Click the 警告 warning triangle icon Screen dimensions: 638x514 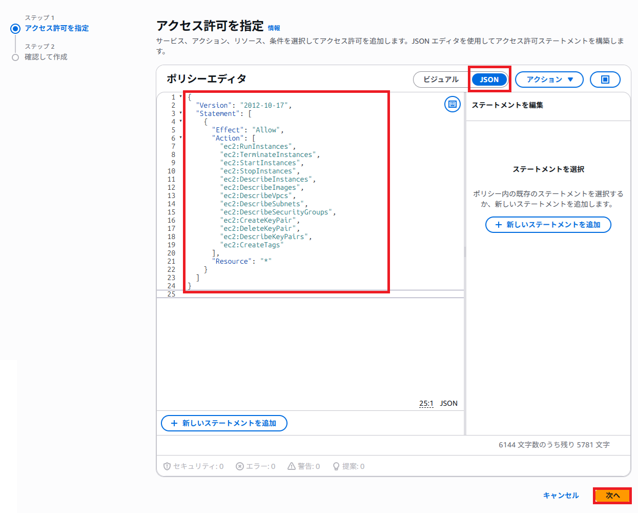292,466
